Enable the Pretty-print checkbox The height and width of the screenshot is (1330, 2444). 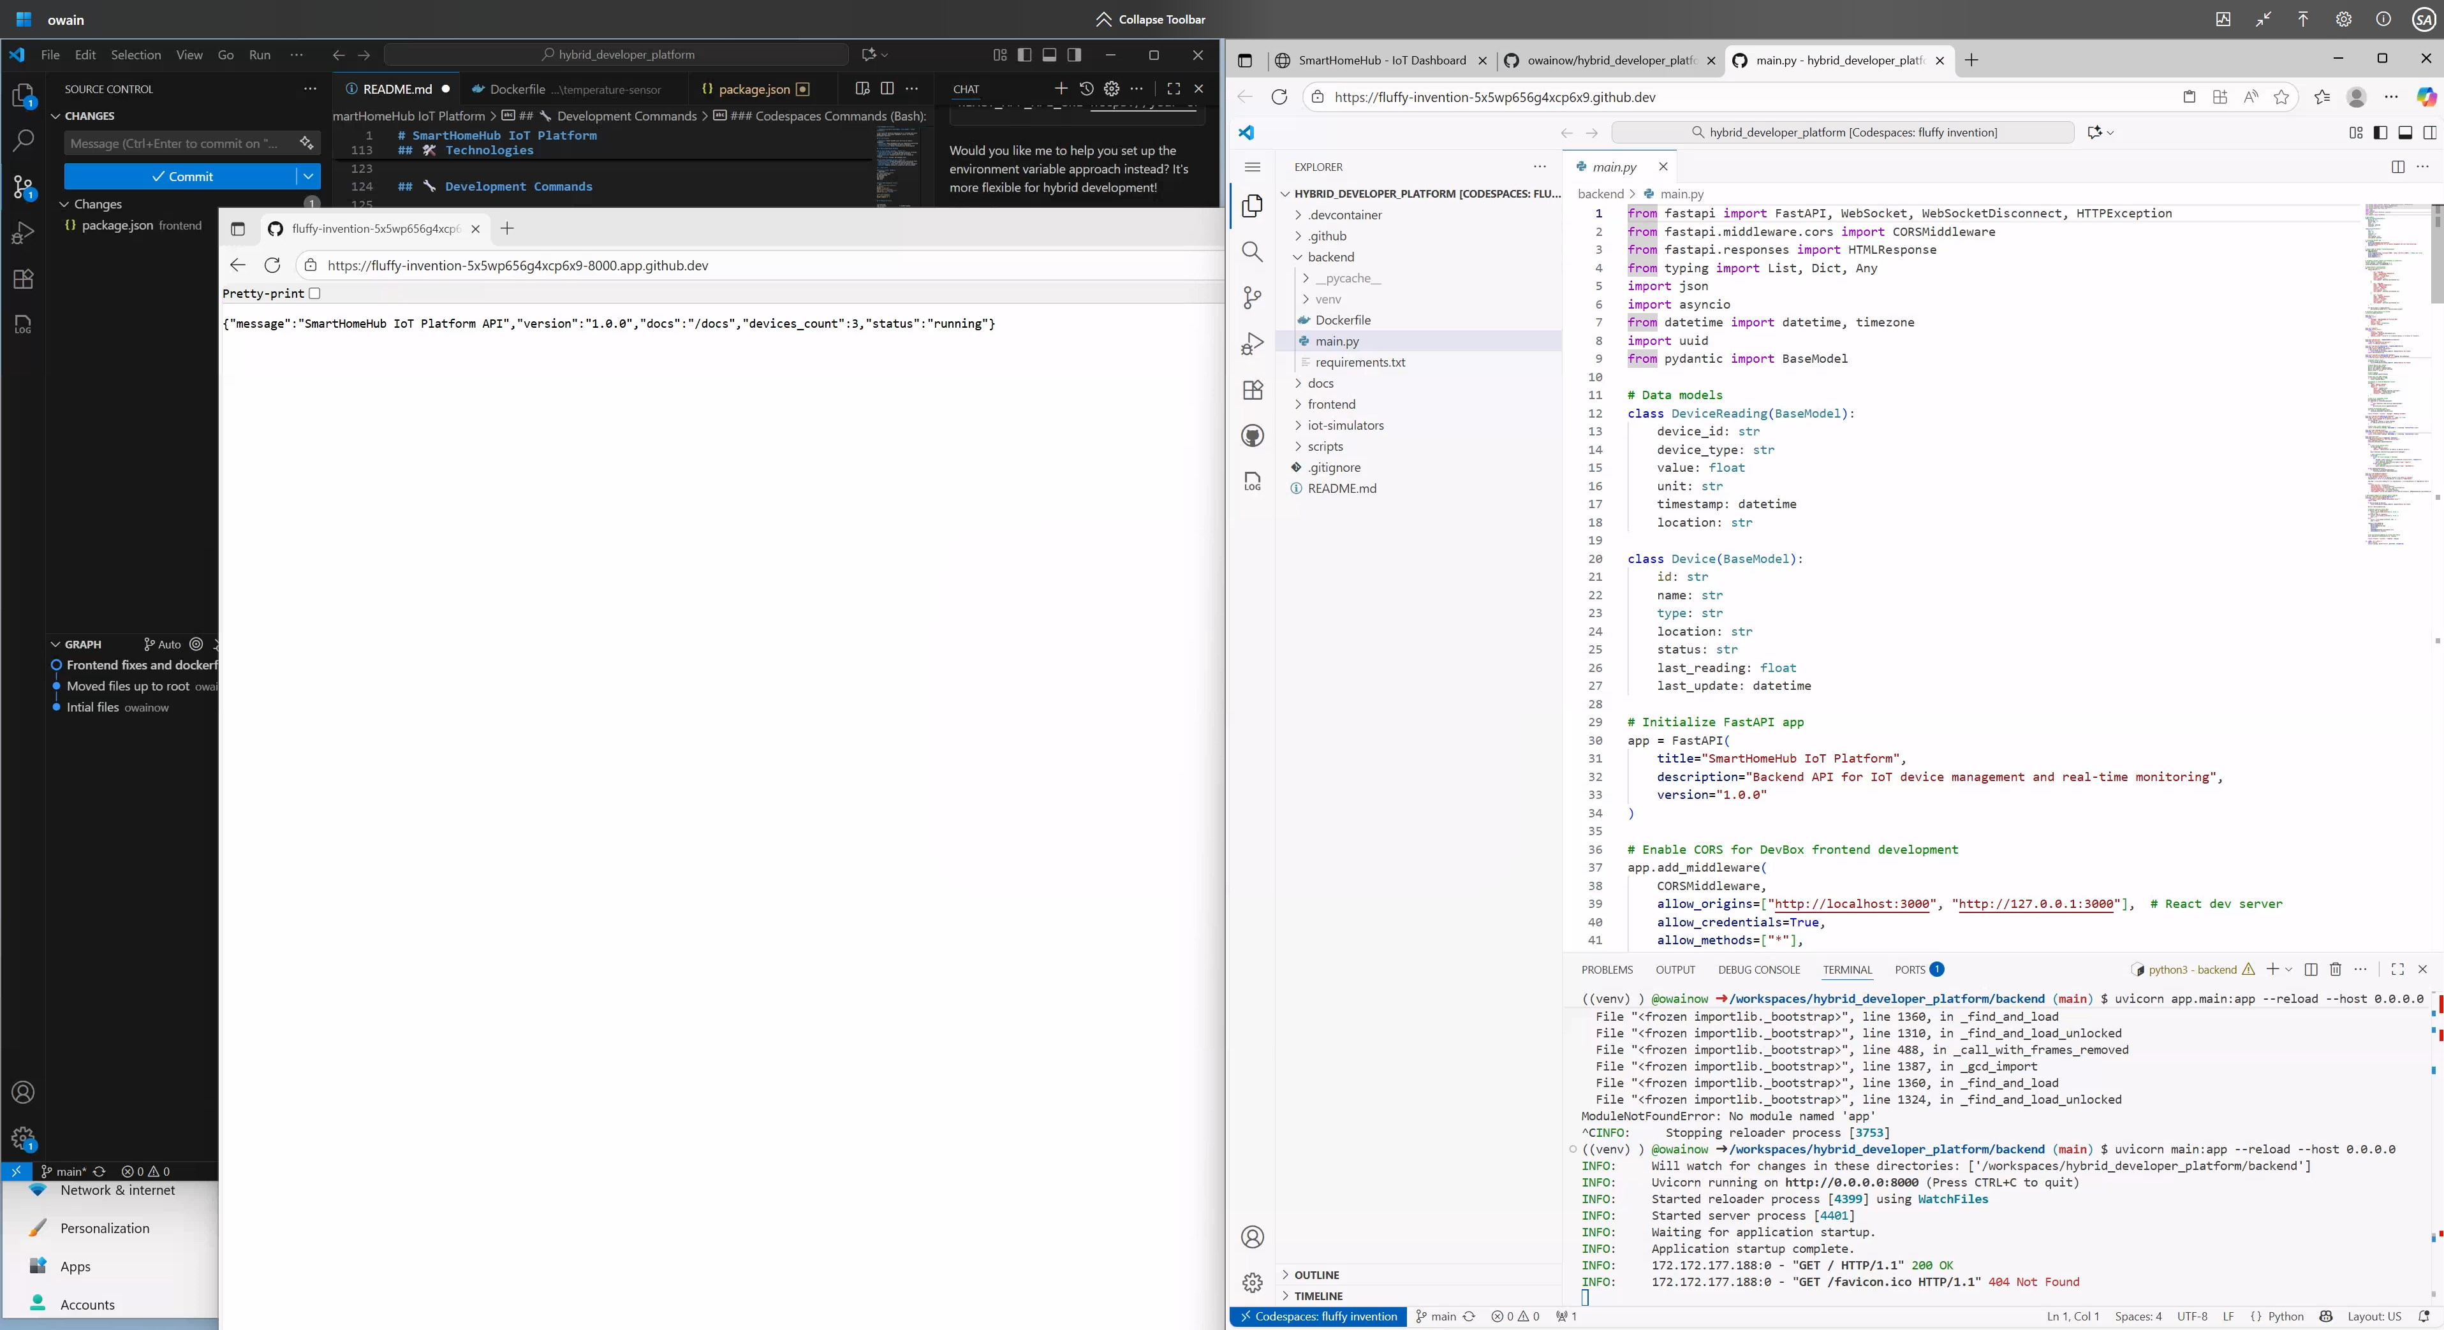point(315,294)
